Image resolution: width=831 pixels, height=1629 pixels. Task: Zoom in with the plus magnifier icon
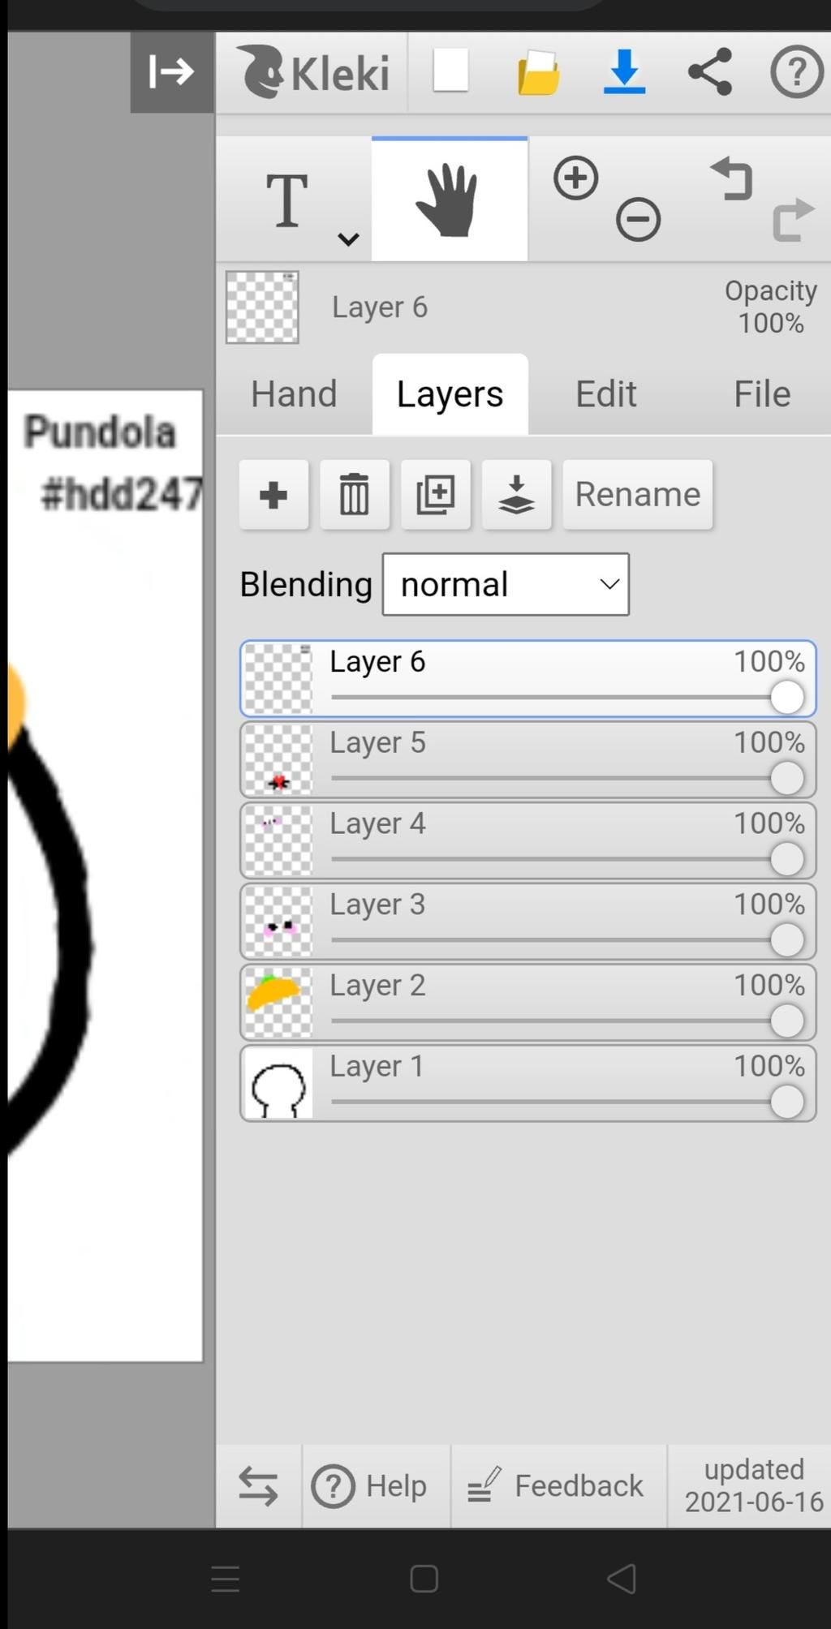pos(576,178)
